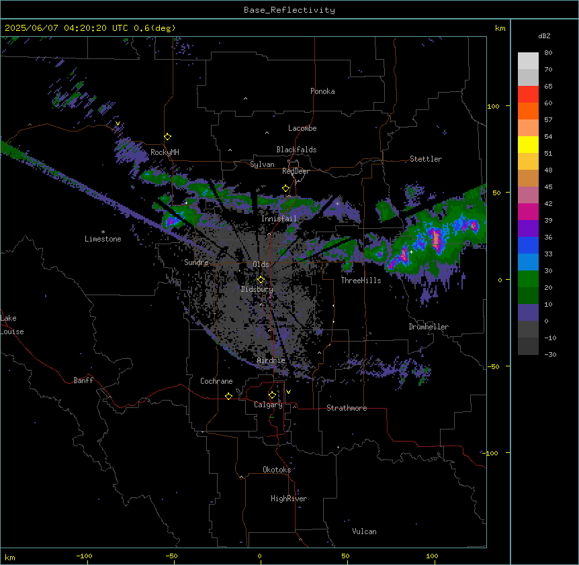
Task: Click the Banff label
Action: (x=83, y=380)
